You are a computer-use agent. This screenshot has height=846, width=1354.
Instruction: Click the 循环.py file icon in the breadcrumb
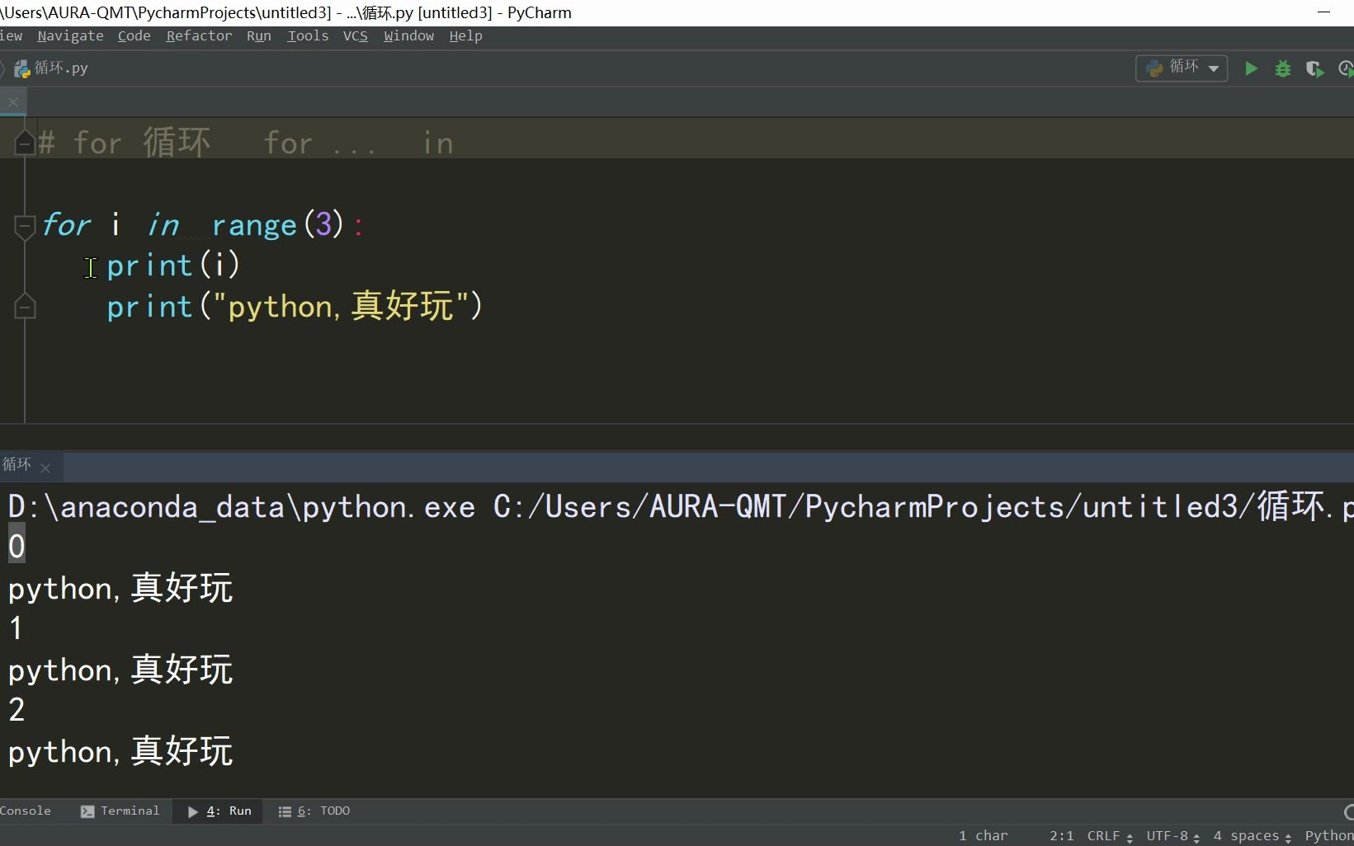[x=22, y=68]
